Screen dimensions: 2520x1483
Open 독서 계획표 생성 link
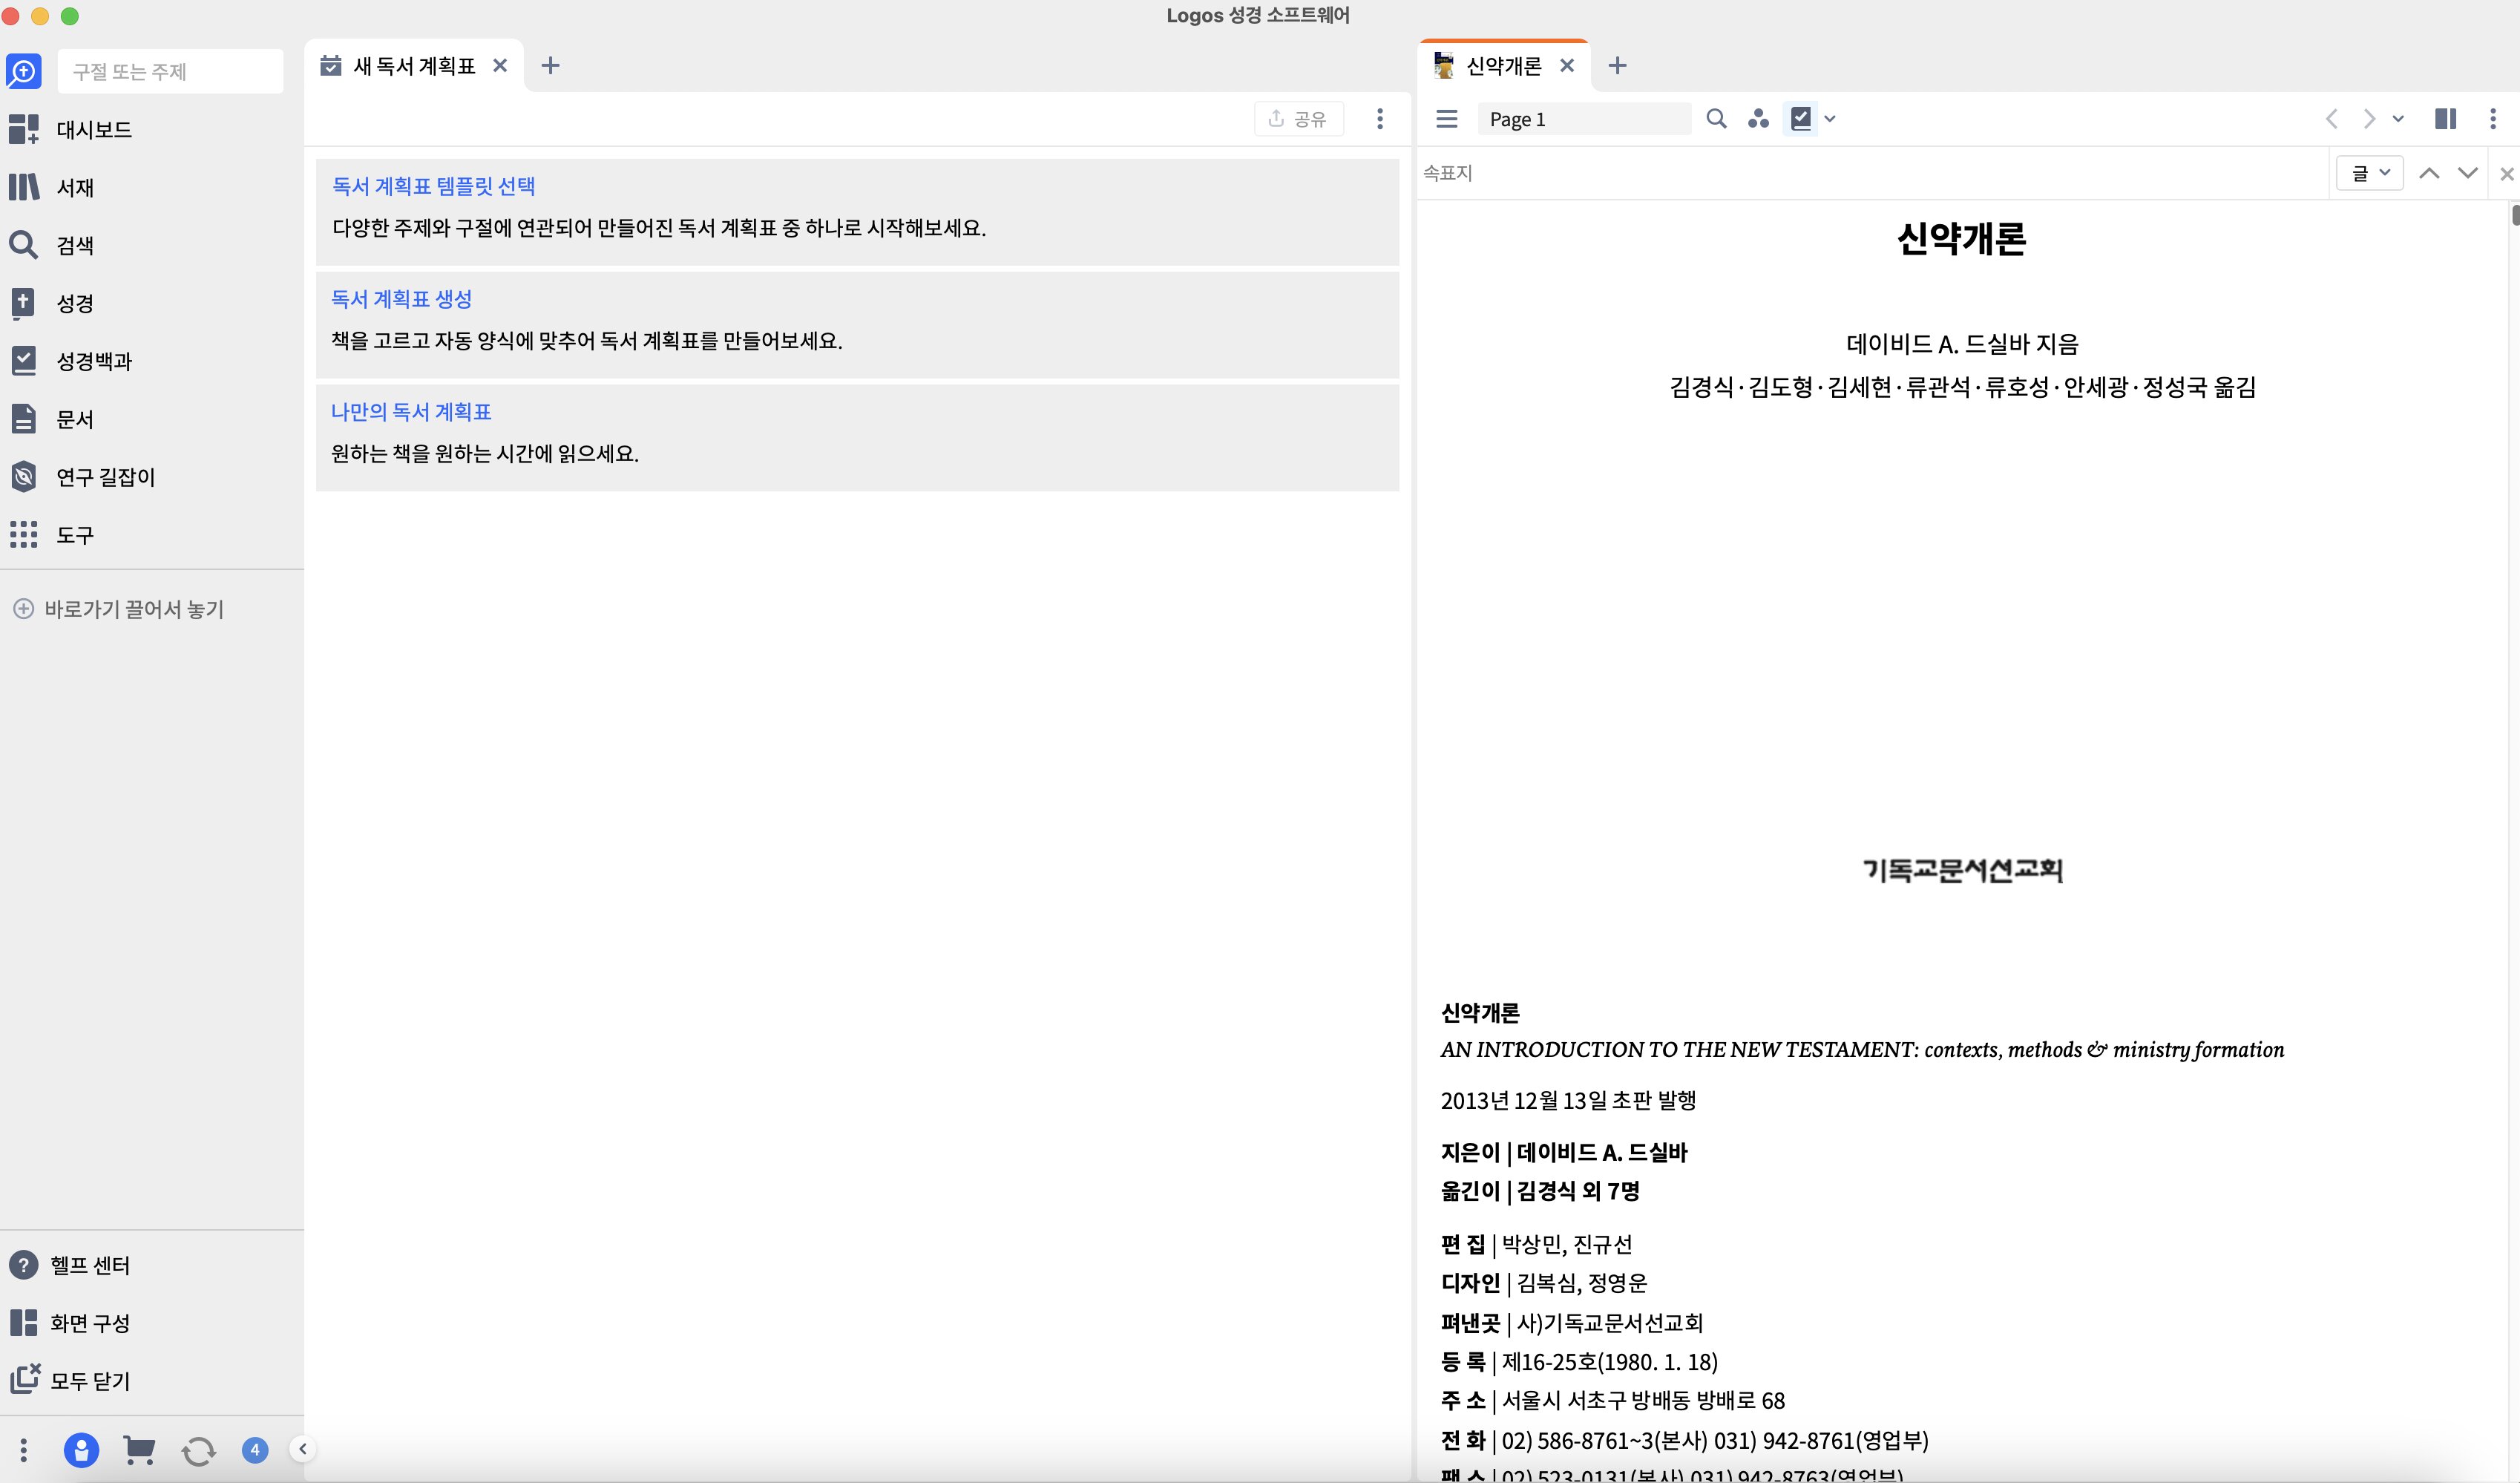(402, 299)
